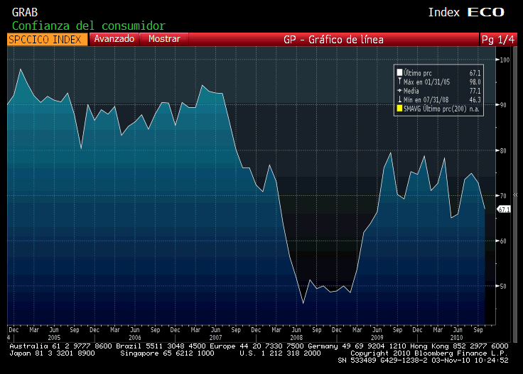Screen dimensions: 523x374
Task: Click the Confianza del consumidor heading
Action: (89, 26)
